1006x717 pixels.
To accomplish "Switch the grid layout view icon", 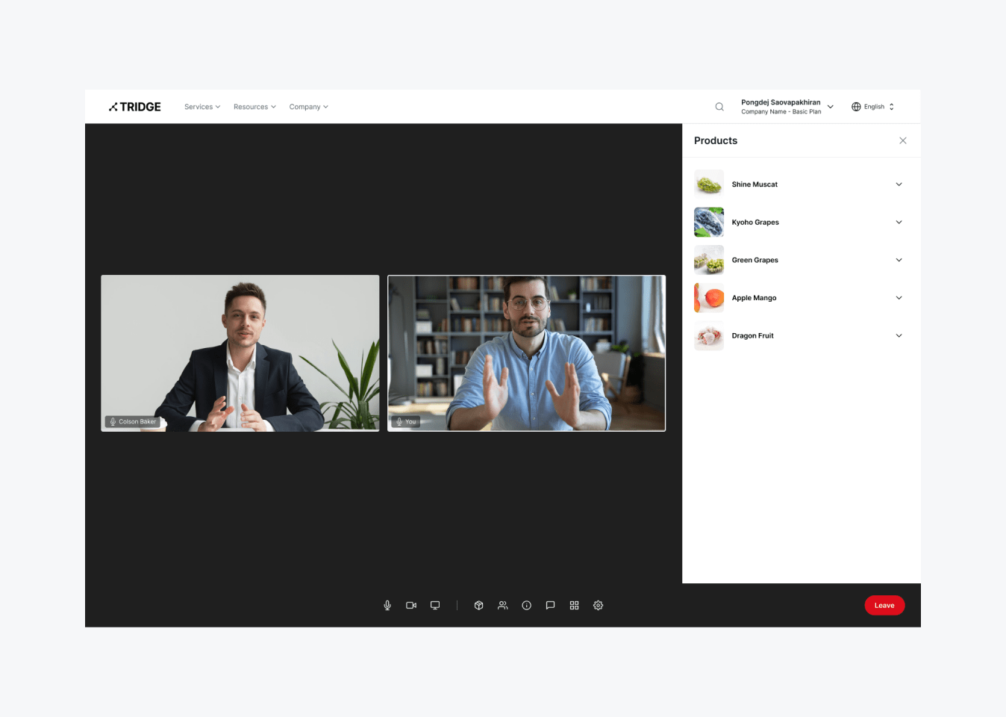I will tap(575, 606).
